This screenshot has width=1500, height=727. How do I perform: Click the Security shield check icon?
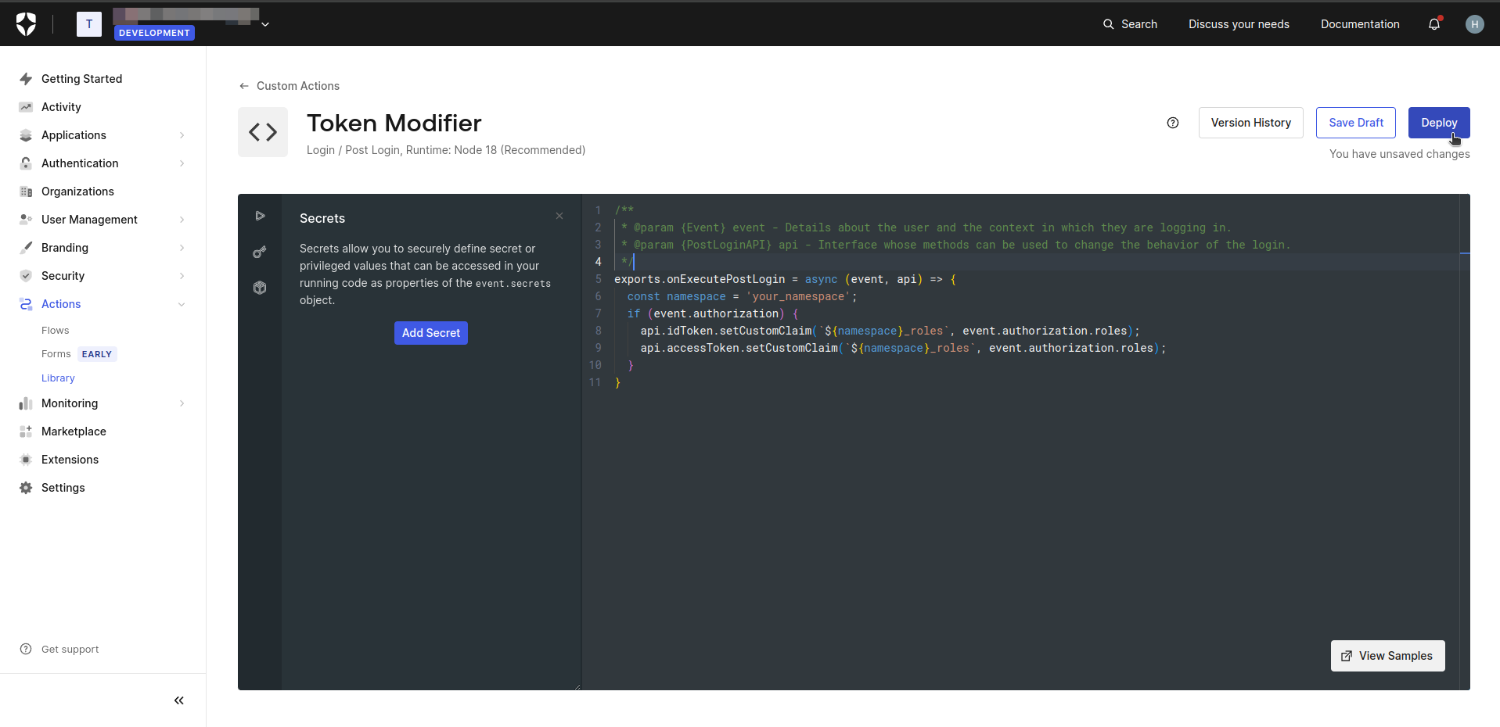pos(26,276)
